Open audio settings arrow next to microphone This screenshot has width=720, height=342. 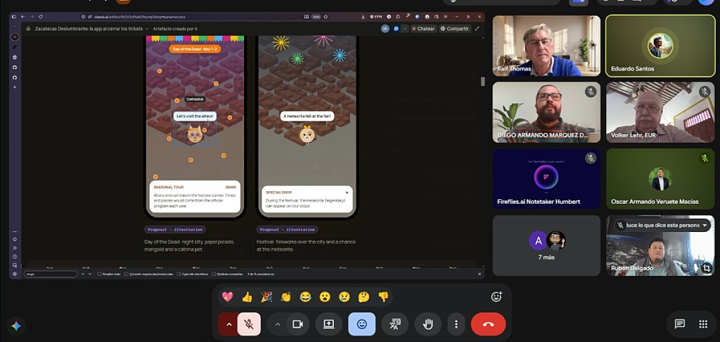coord(228,324)
